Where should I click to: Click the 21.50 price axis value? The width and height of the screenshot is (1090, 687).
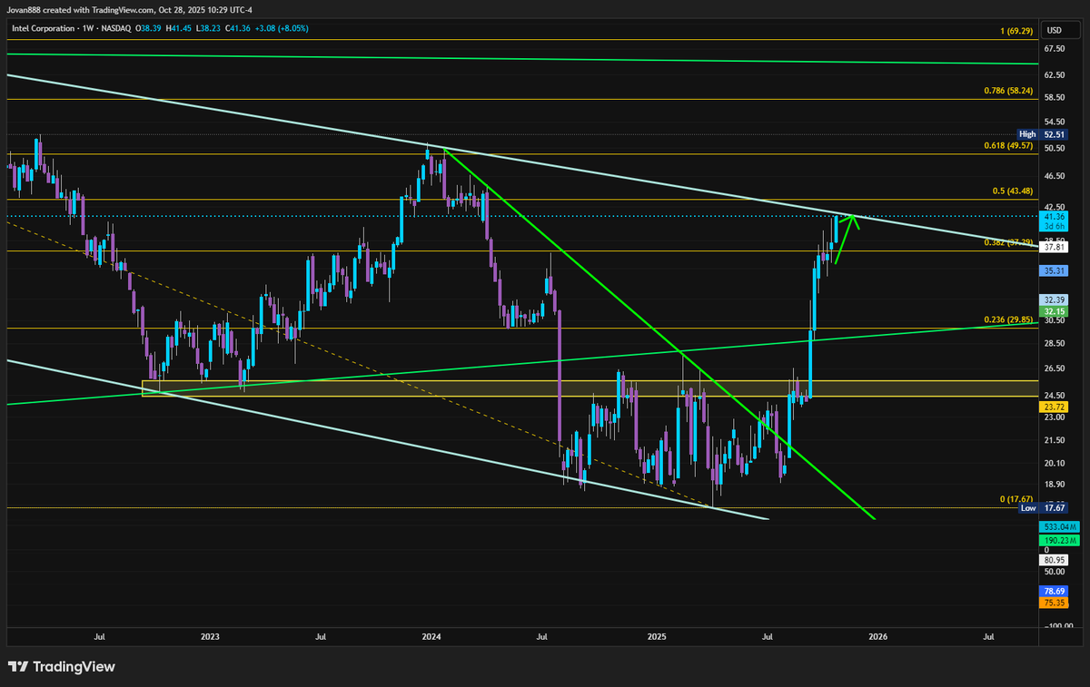(1055, 440)
